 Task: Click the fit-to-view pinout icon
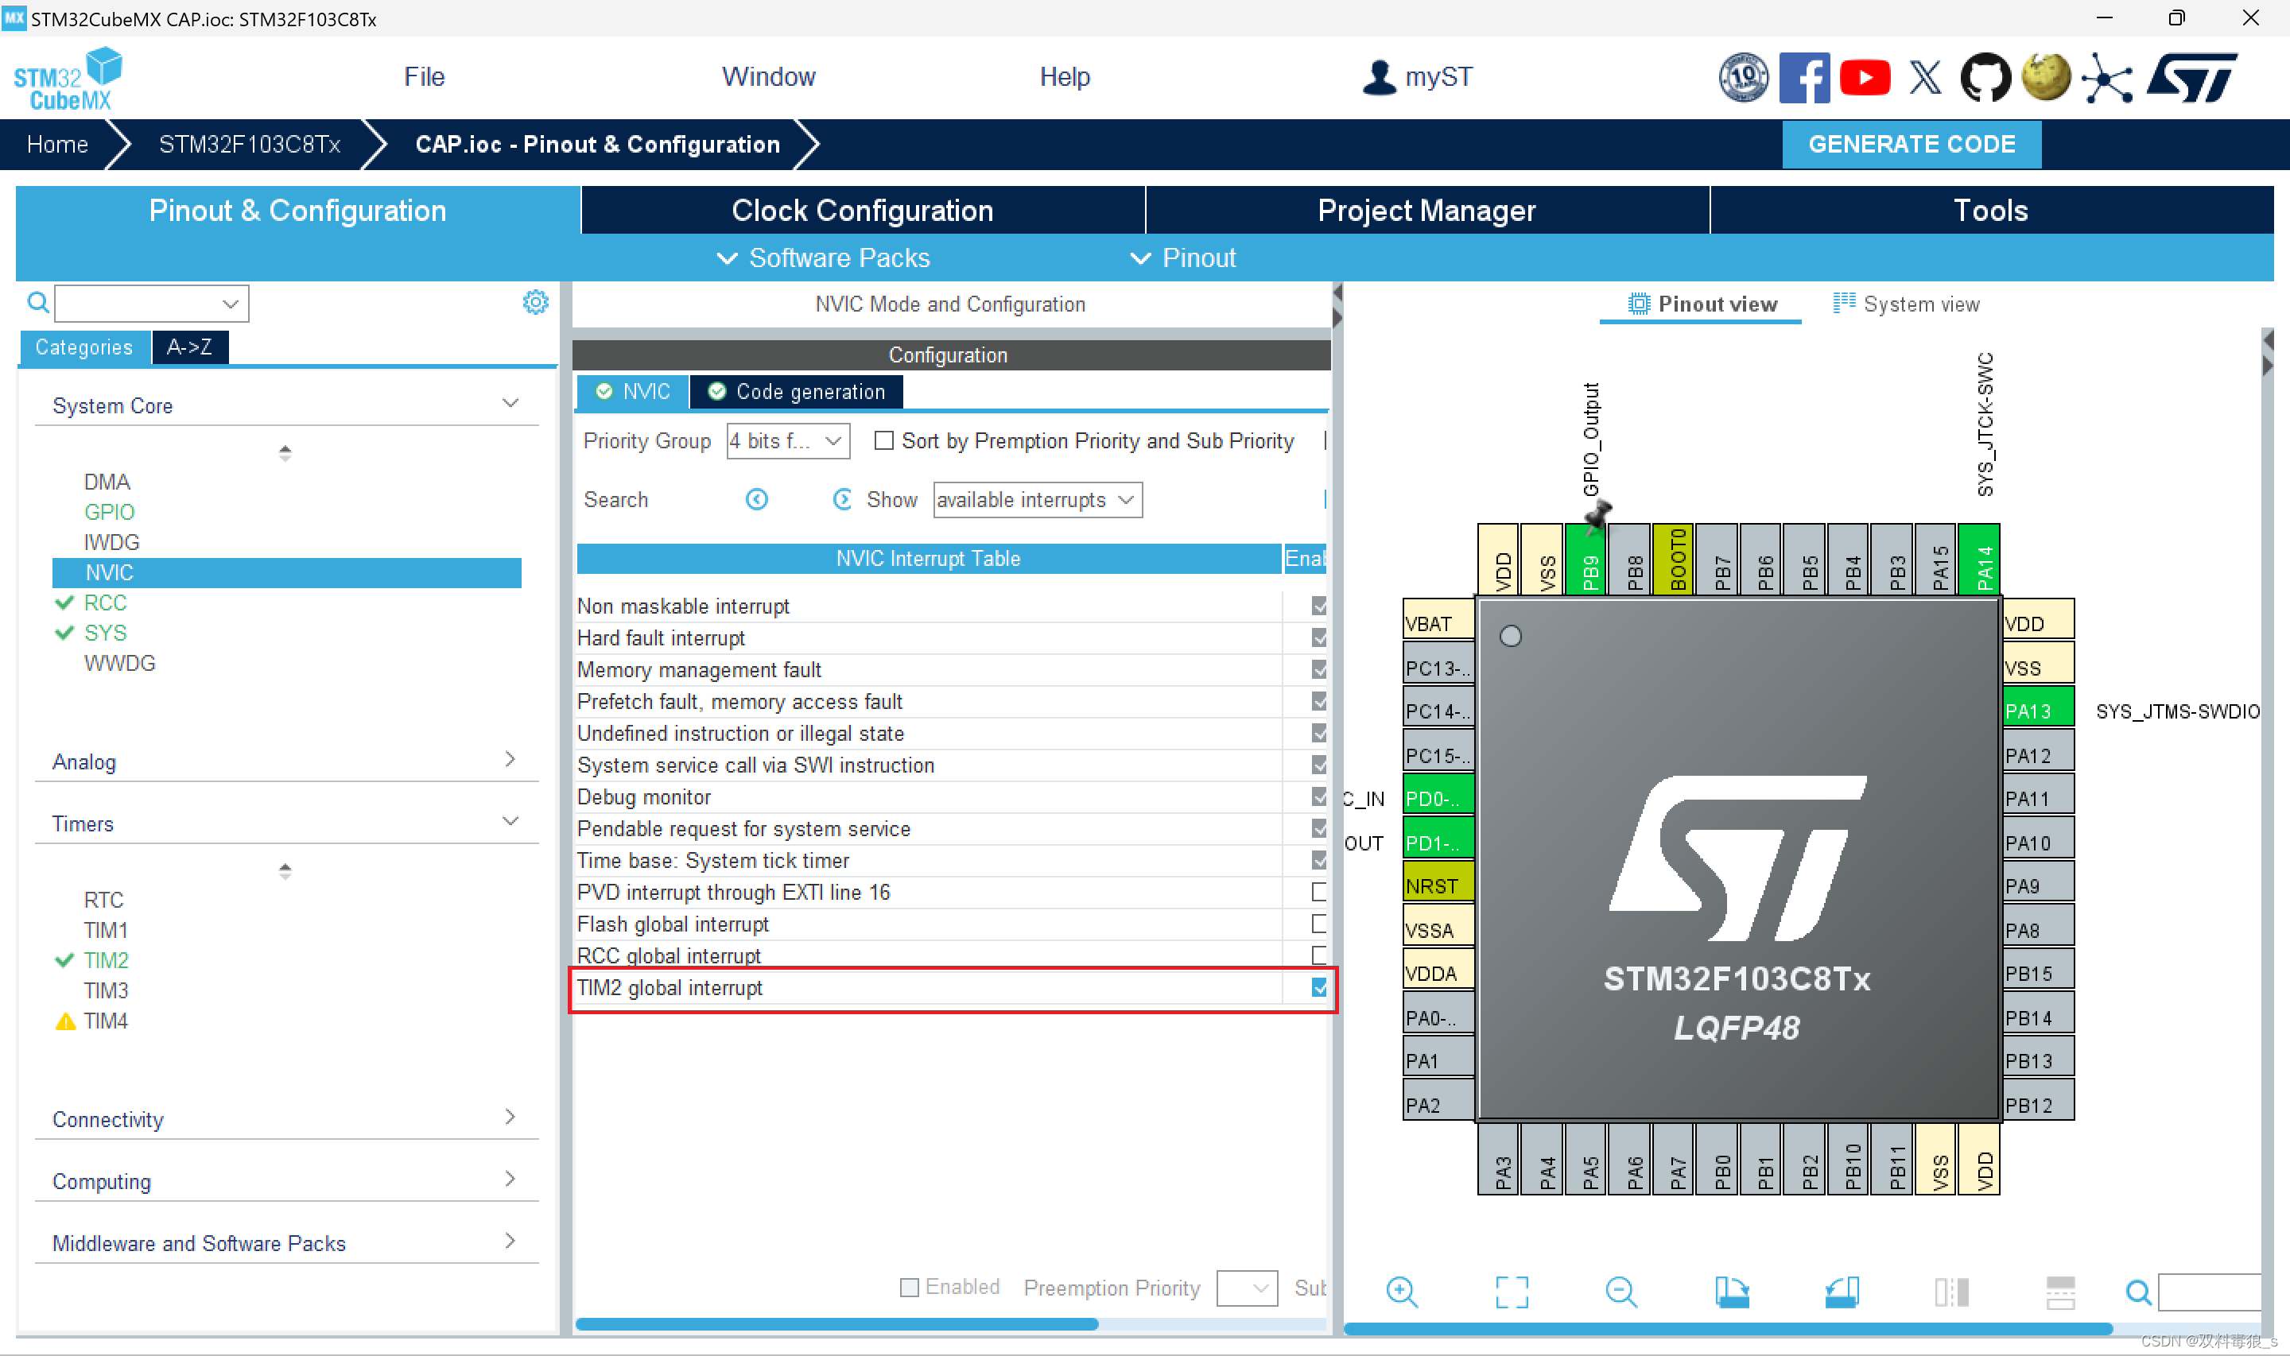pos(1512,1291)
